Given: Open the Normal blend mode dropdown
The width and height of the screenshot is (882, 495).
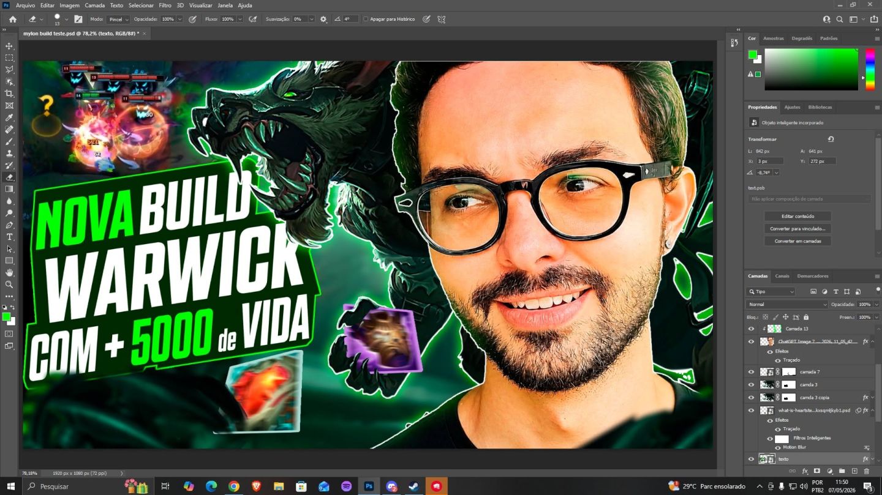Looking at the screenshot, I should [787, 304].
